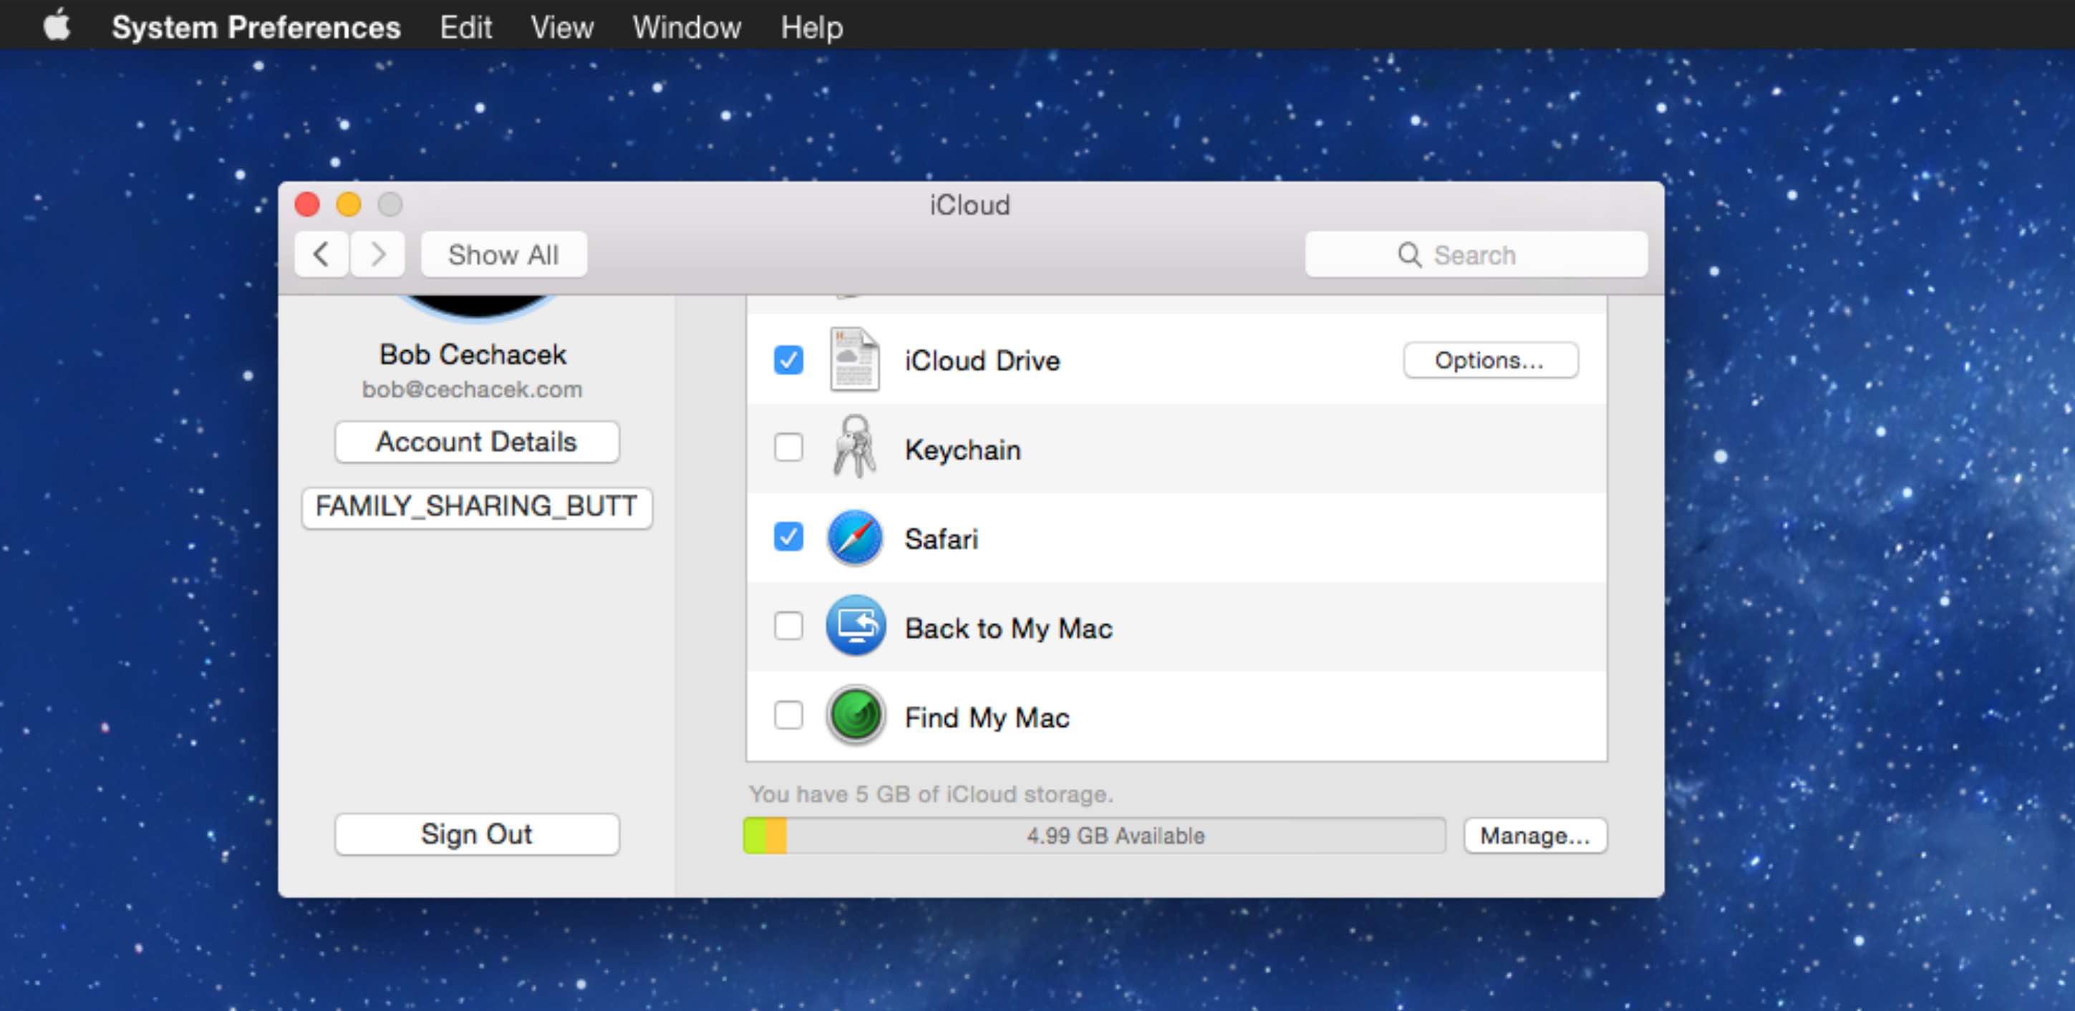
Task: Open the Window menu
Action: [686, 27]
